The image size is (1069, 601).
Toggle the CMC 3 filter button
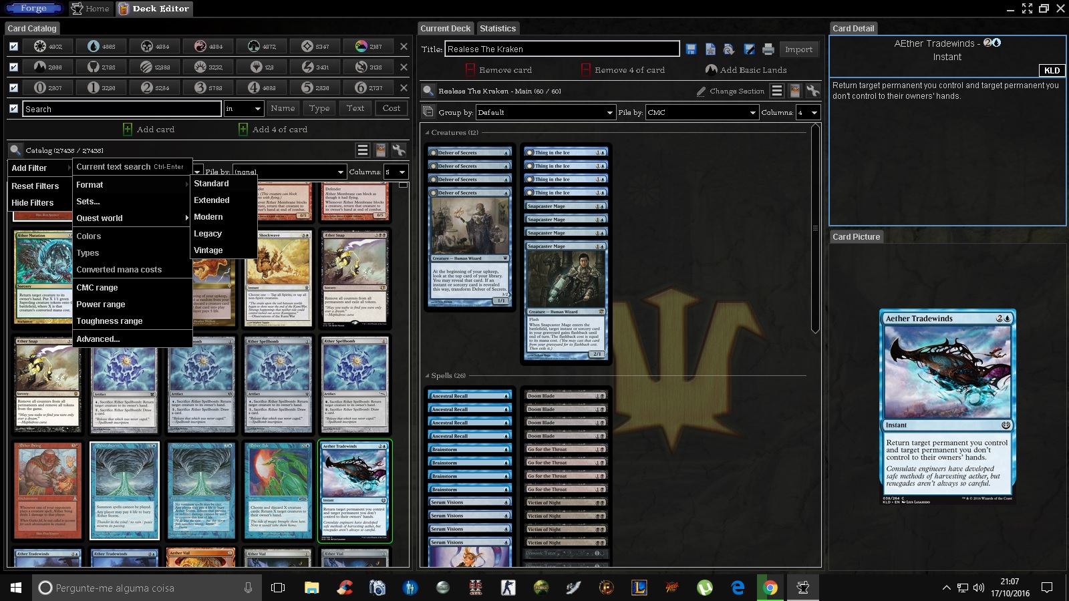tap(208, 87)
